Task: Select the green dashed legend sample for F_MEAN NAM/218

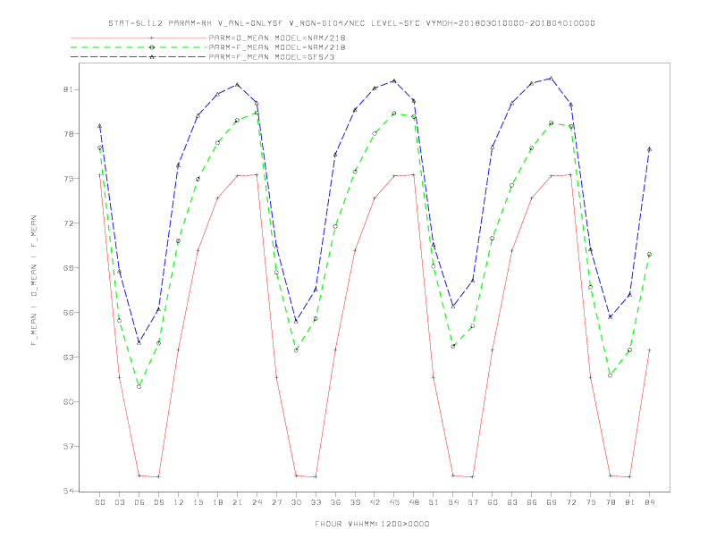Action: click(139, 47)
